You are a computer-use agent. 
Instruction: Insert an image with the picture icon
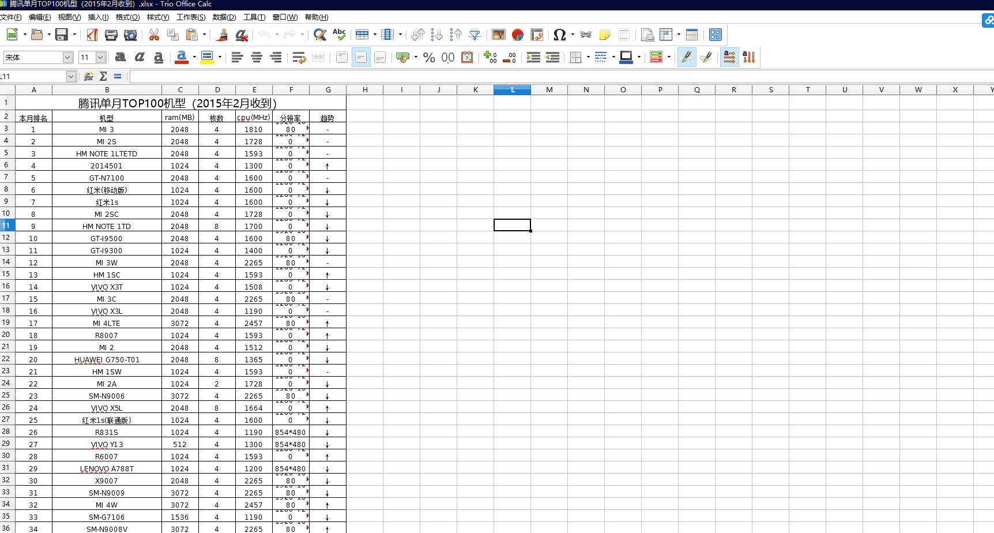point(499,35)
